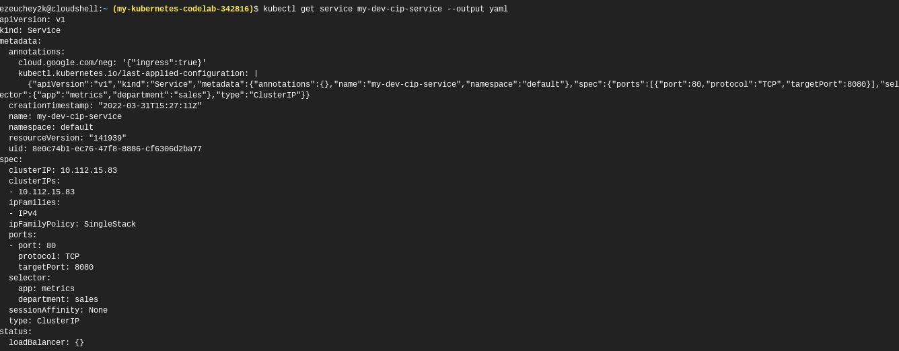Viewport: 899px width, 351px height.
Task: Click the project name my-kubernetes-codelab-342816
Action: (x=183, y=9)
